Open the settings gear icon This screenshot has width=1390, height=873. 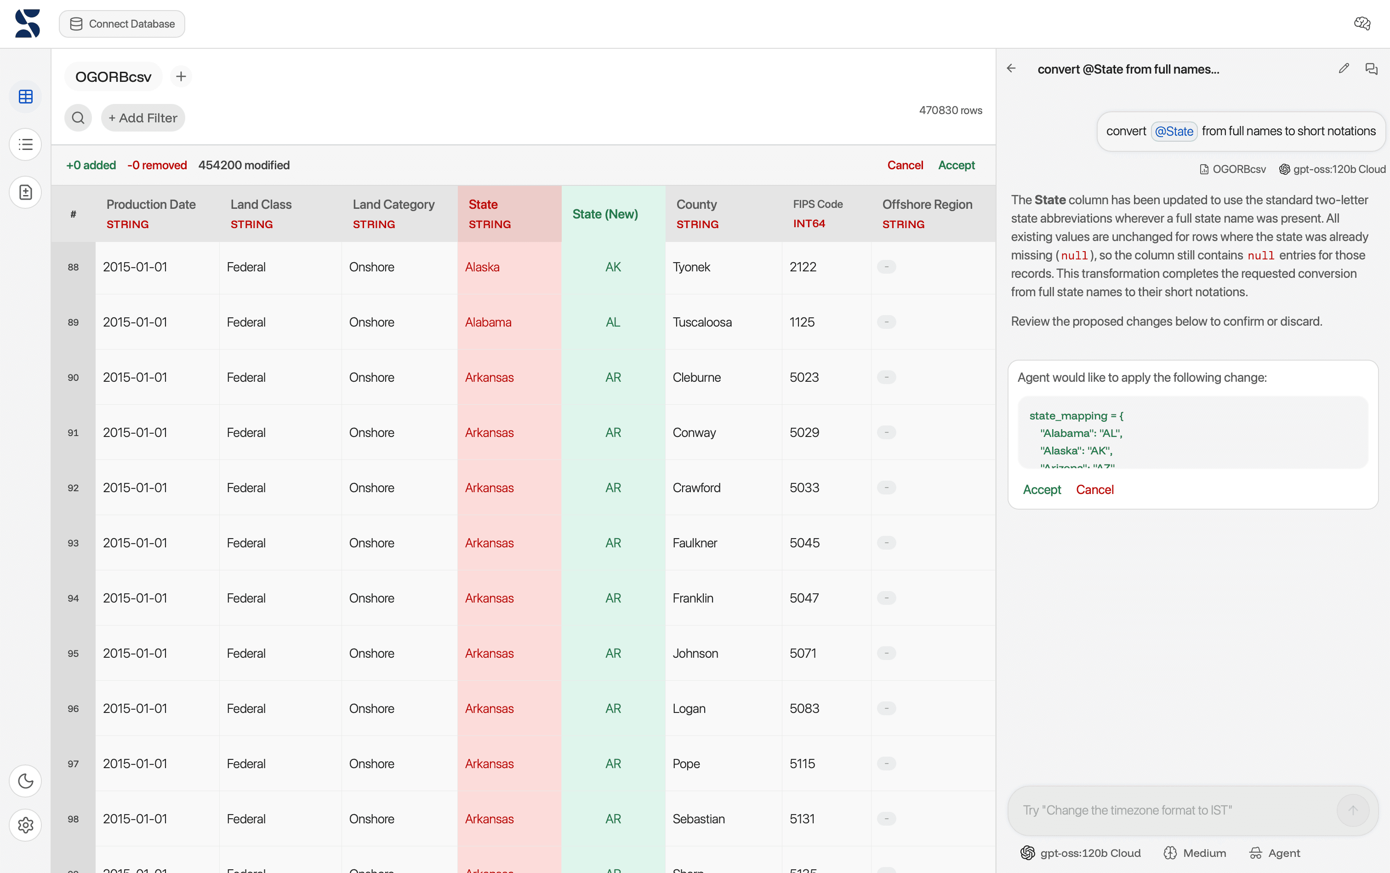pos(25,825)
